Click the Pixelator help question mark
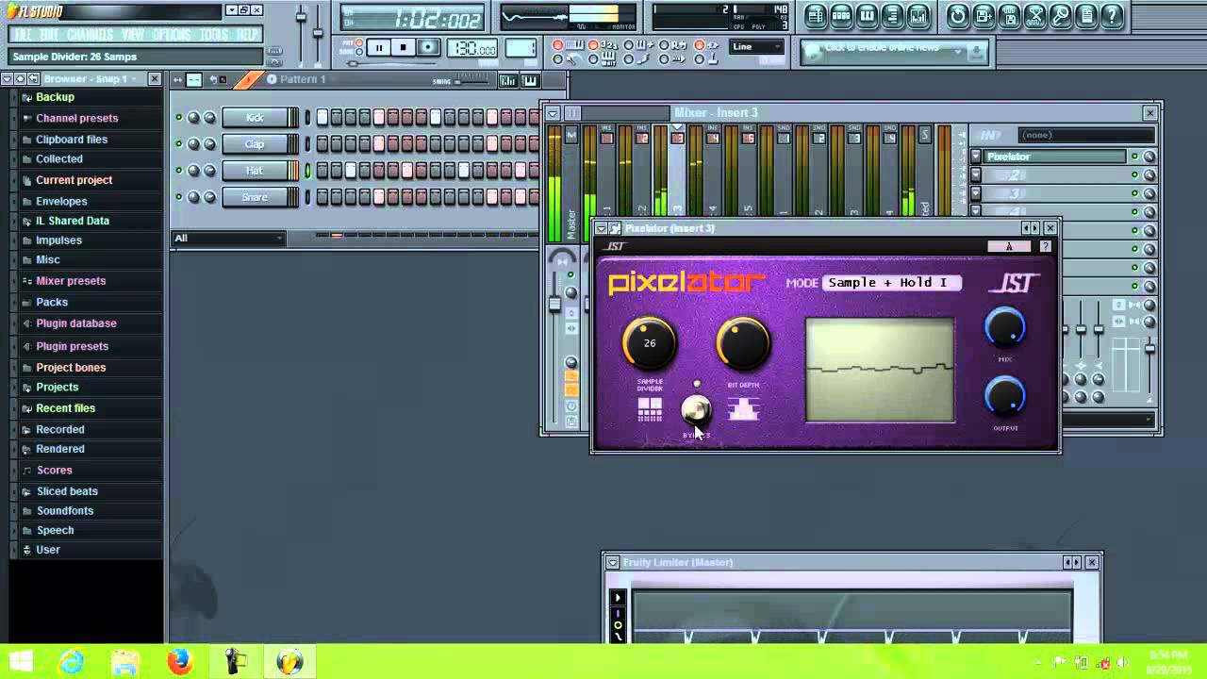Image resolution: width=1207 pixels, height=679 pixels. [1045, 246]
